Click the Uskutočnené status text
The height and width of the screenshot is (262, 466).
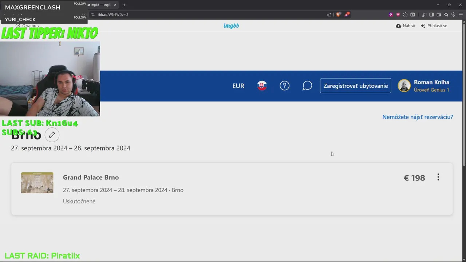pos(79,201)
